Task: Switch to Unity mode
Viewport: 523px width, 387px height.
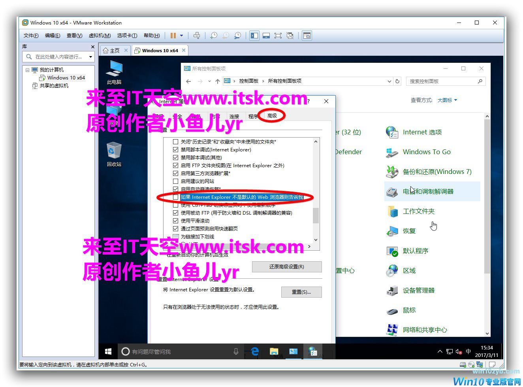Action: click(x=290, y=36)
